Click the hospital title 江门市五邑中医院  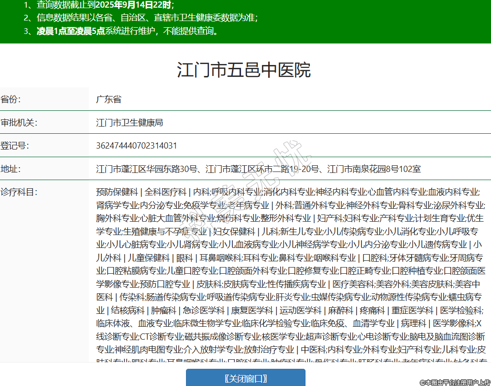[x=244, y=70]
